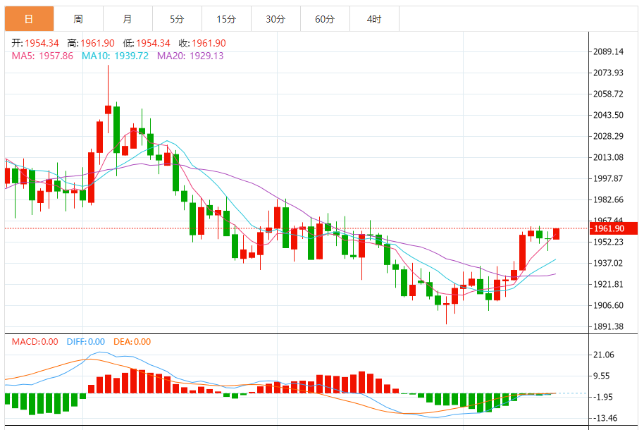Click the -1.95 MACD axis label

[x=603, y=397]
